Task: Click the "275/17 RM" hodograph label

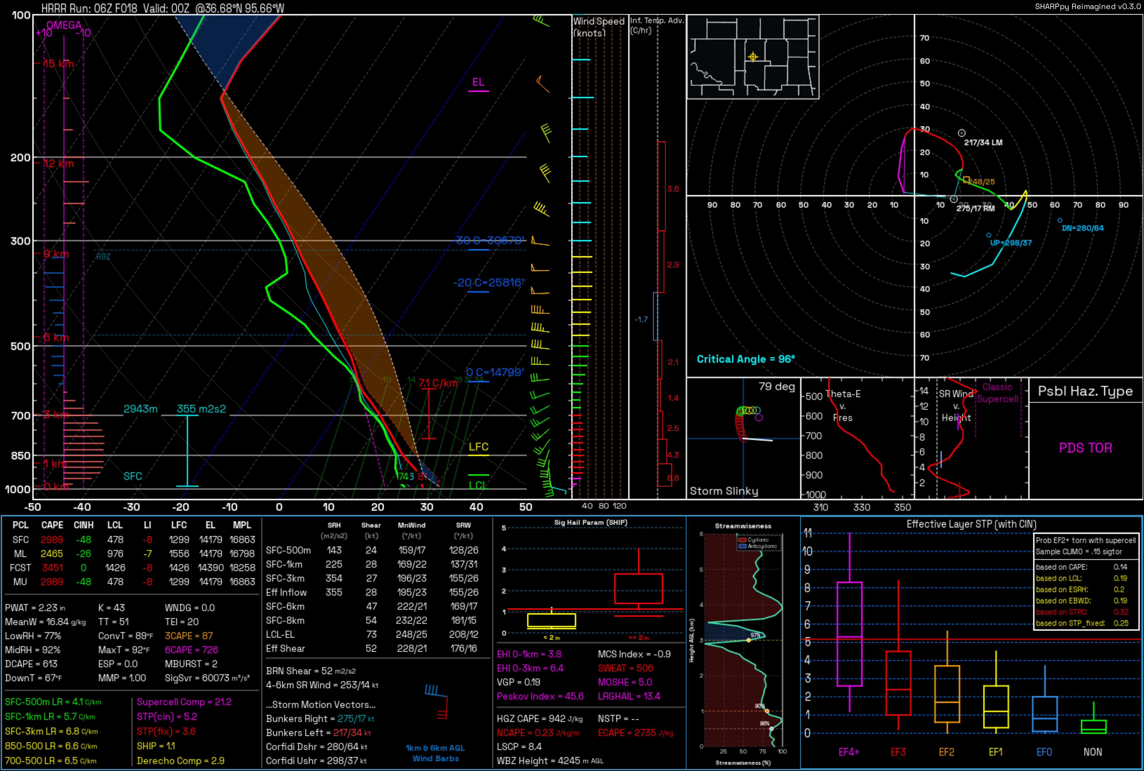Action: pos(975,208)
